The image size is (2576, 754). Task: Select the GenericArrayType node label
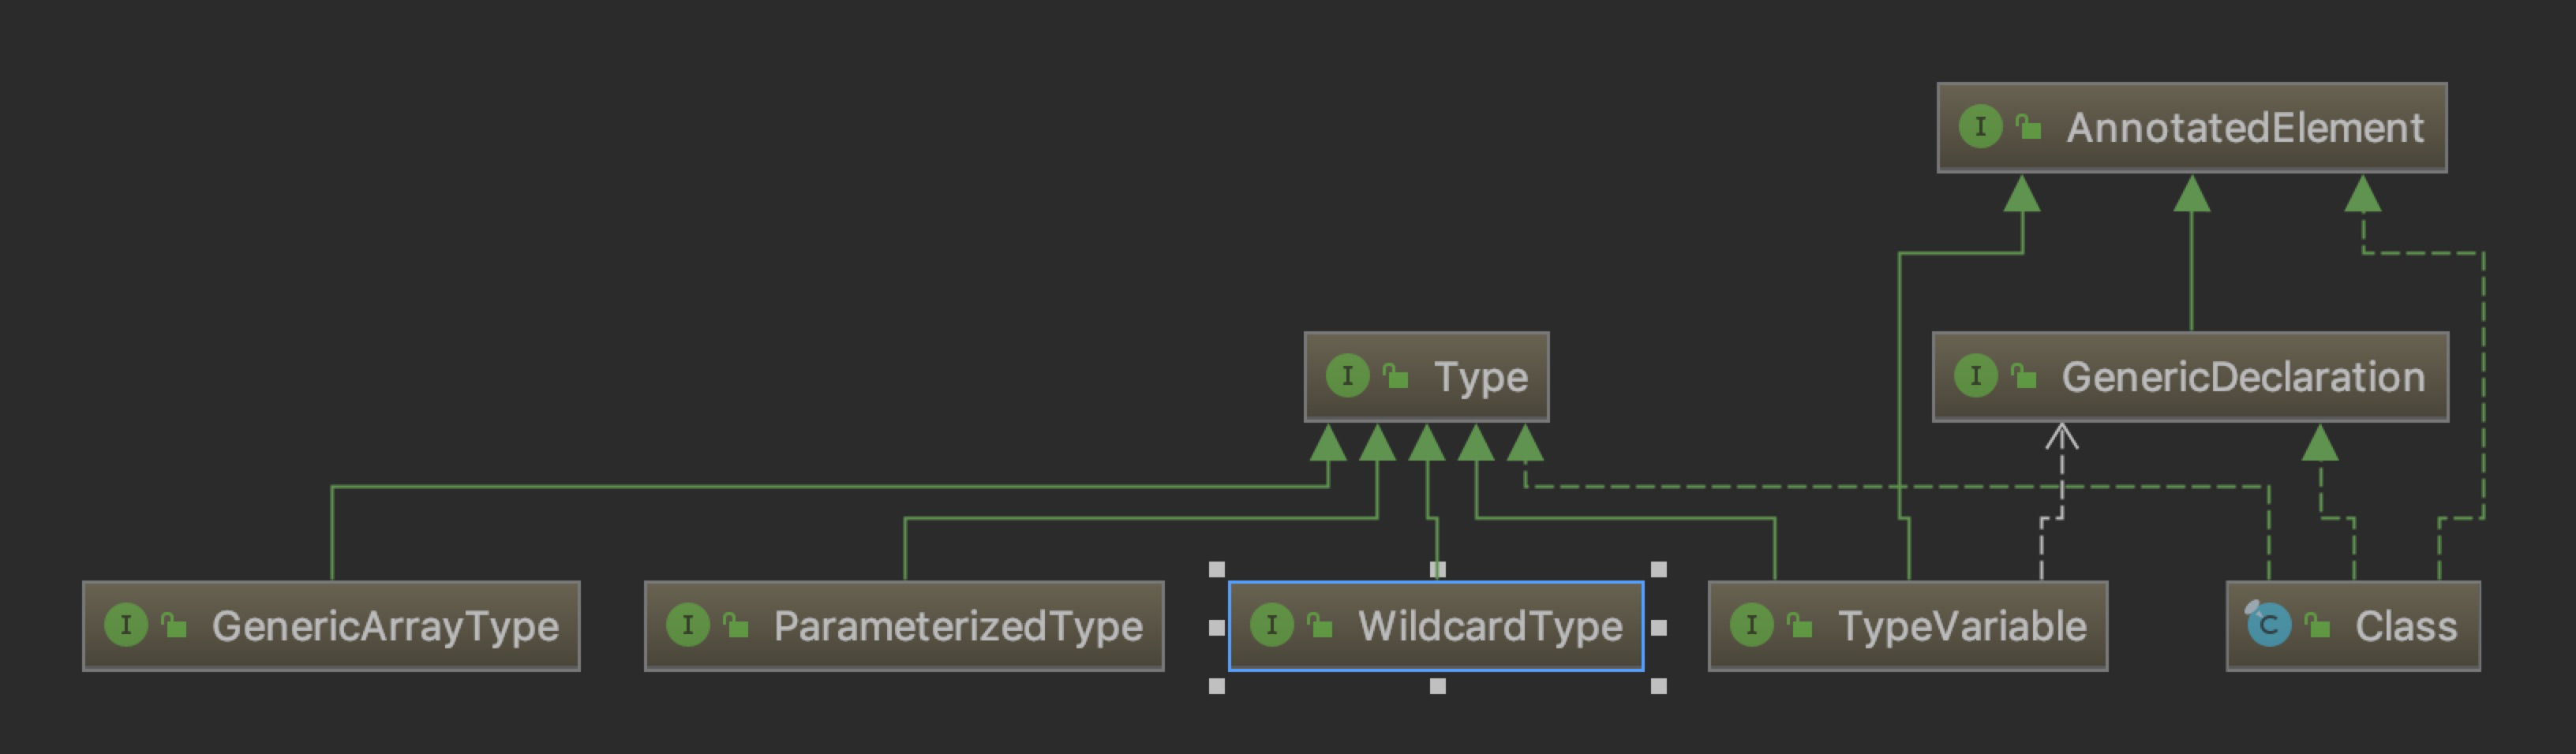(x=385, y=627)
